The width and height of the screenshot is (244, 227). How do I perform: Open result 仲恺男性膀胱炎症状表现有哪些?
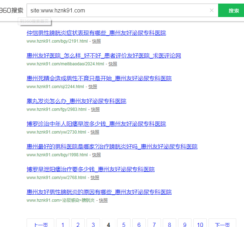click(96, 33)
